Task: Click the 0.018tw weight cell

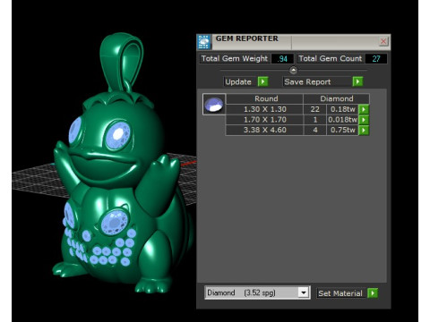Action: (342, 120)
